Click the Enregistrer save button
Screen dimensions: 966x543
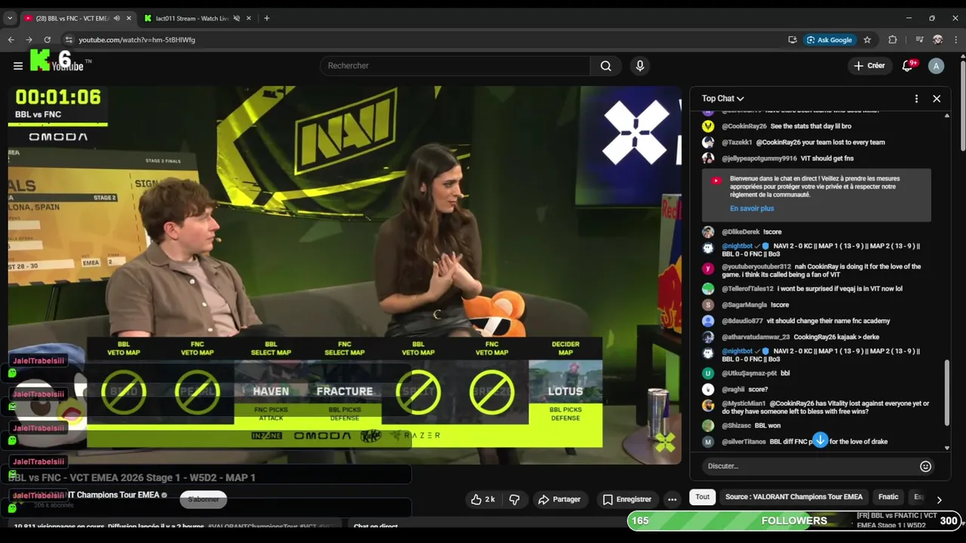(626, 499)
